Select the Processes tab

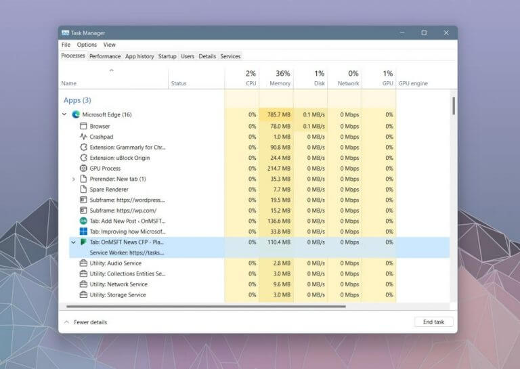pos(73,56)
